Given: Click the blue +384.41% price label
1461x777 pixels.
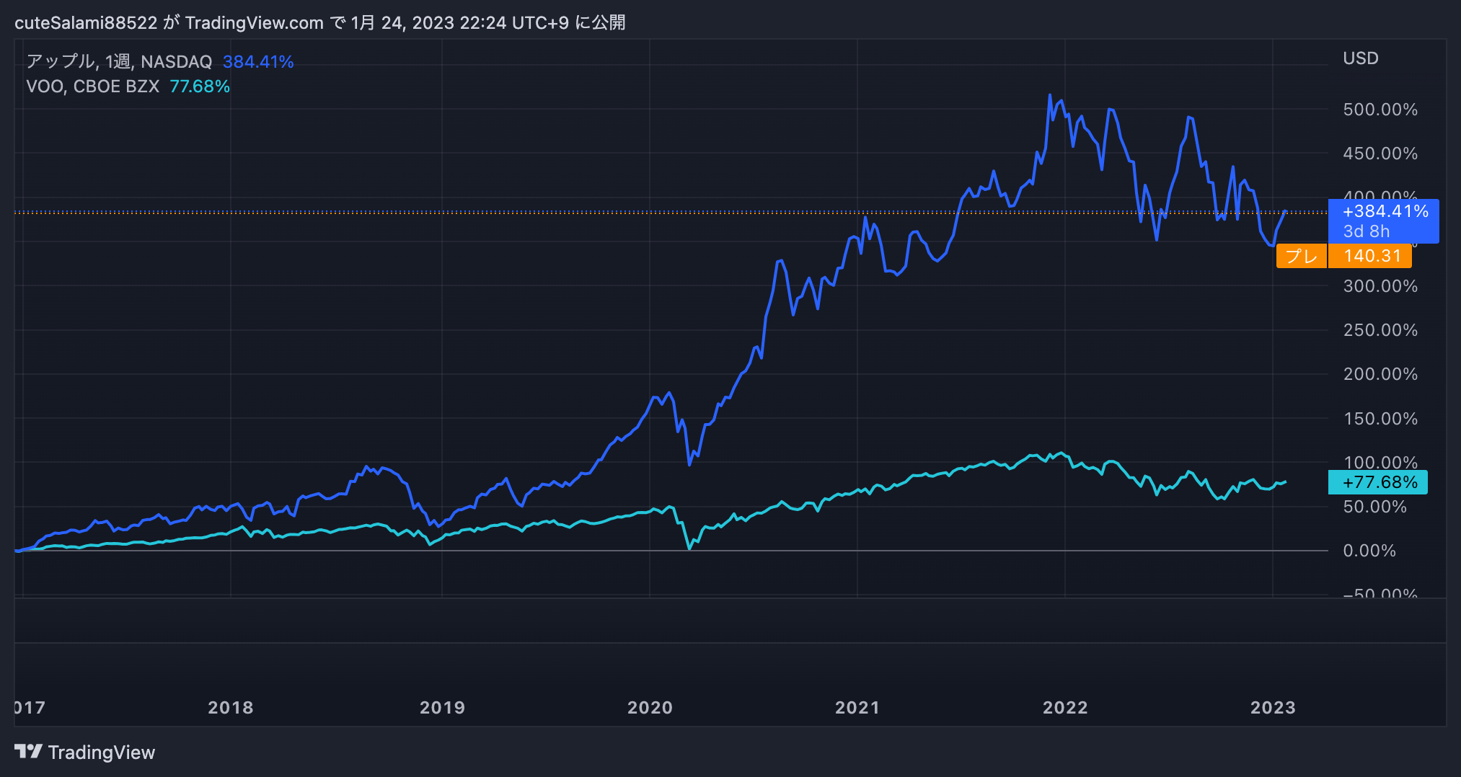Looking at the screenshot, I should (x=1385, y=212).
